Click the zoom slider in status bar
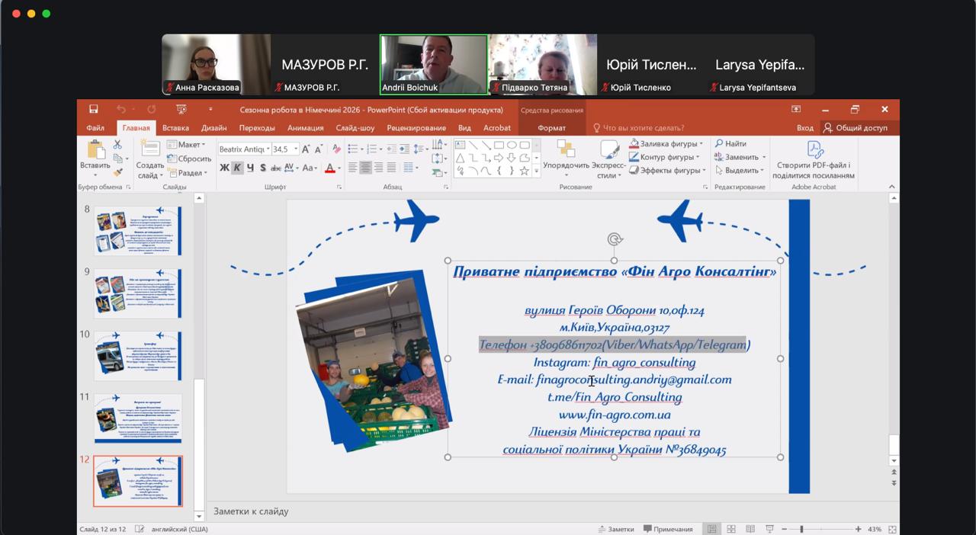Screen dimensions: 976x535 (801, 529)
